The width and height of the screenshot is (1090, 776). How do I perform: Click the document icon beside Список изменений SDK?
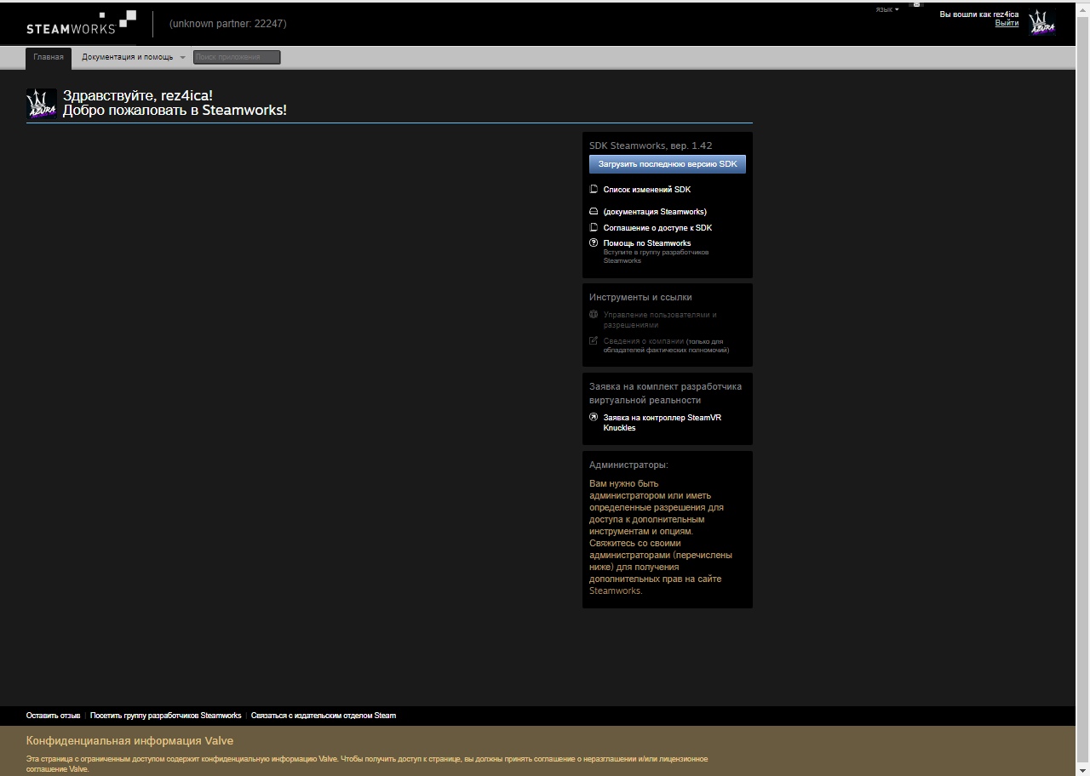594,190
